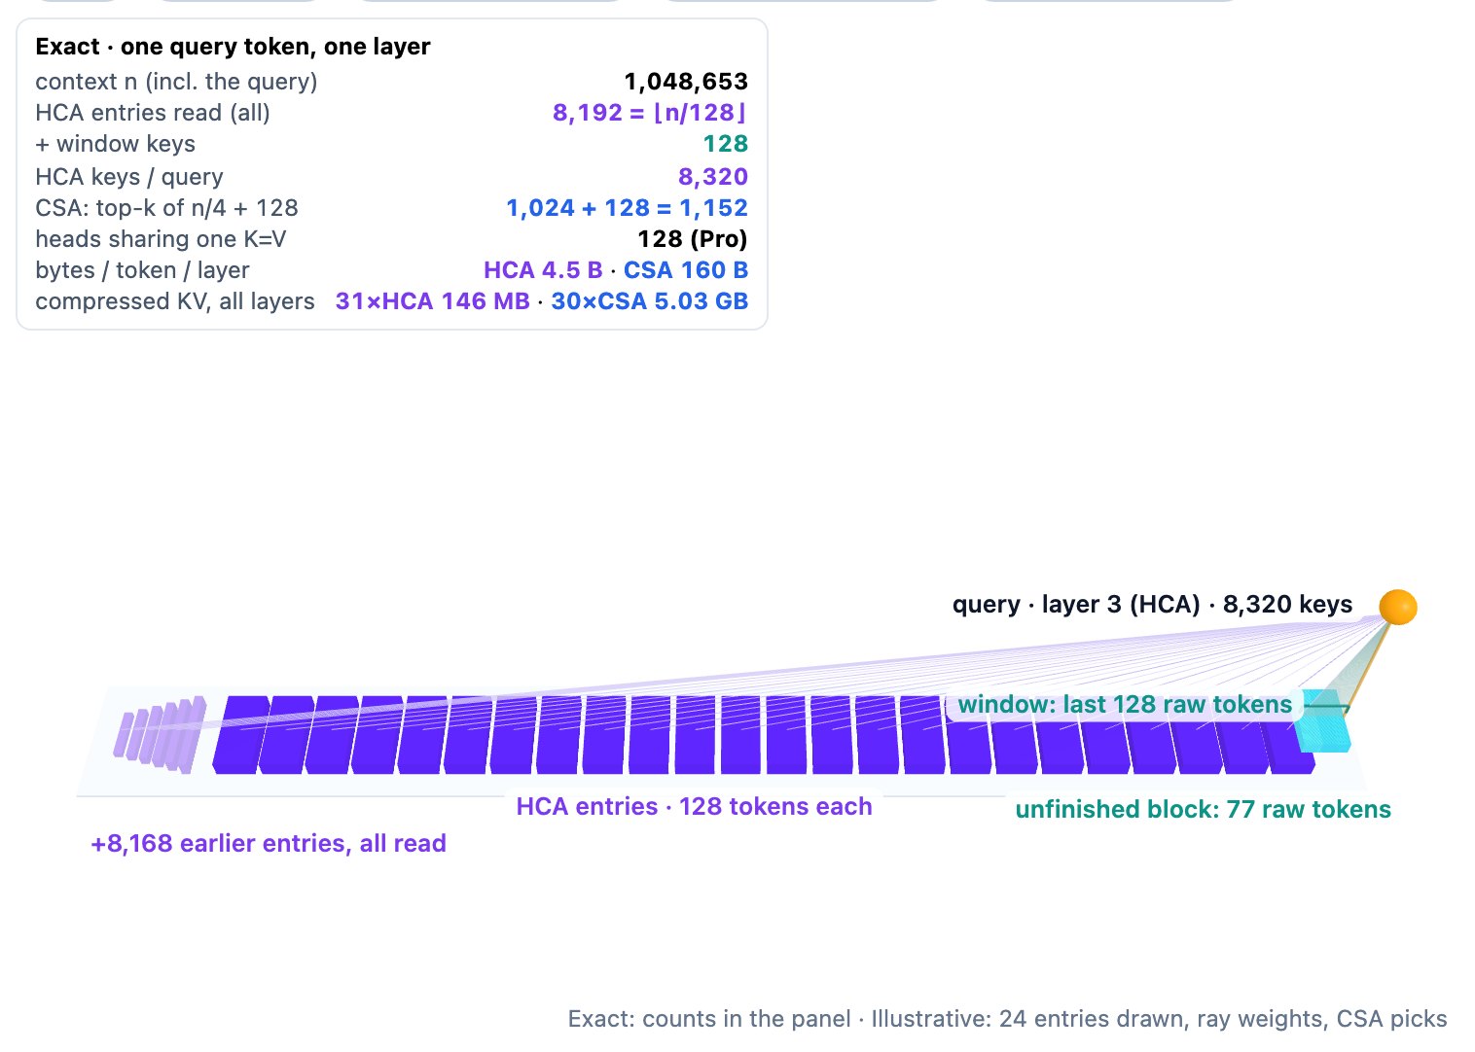The image size is (1475, 1052).
Task: Select the 'HCA keys / query' label
Action: point(129,177)
